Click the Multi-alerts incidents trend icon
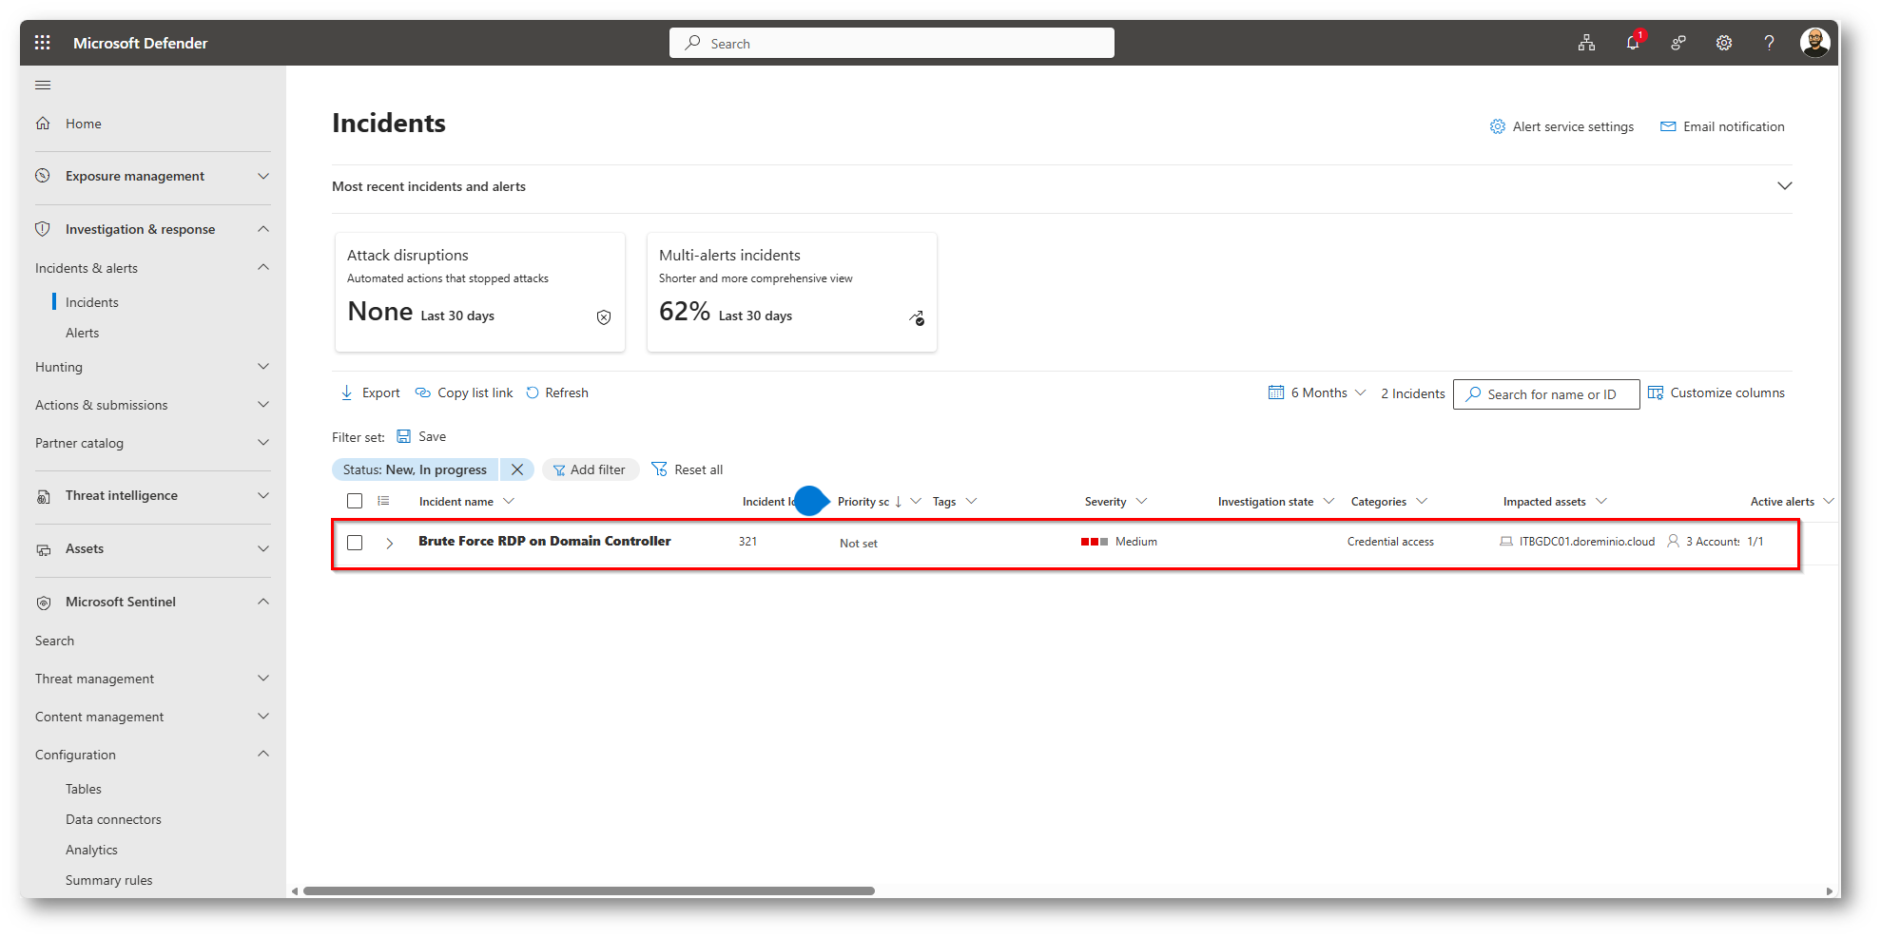This screenshot has width=1881, height=938. (917, 317)
